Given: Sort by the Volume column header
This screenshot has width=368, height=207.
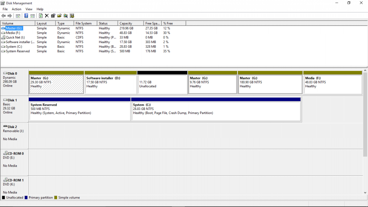Looking at the screenshot, I should click(x=18, y=23).
